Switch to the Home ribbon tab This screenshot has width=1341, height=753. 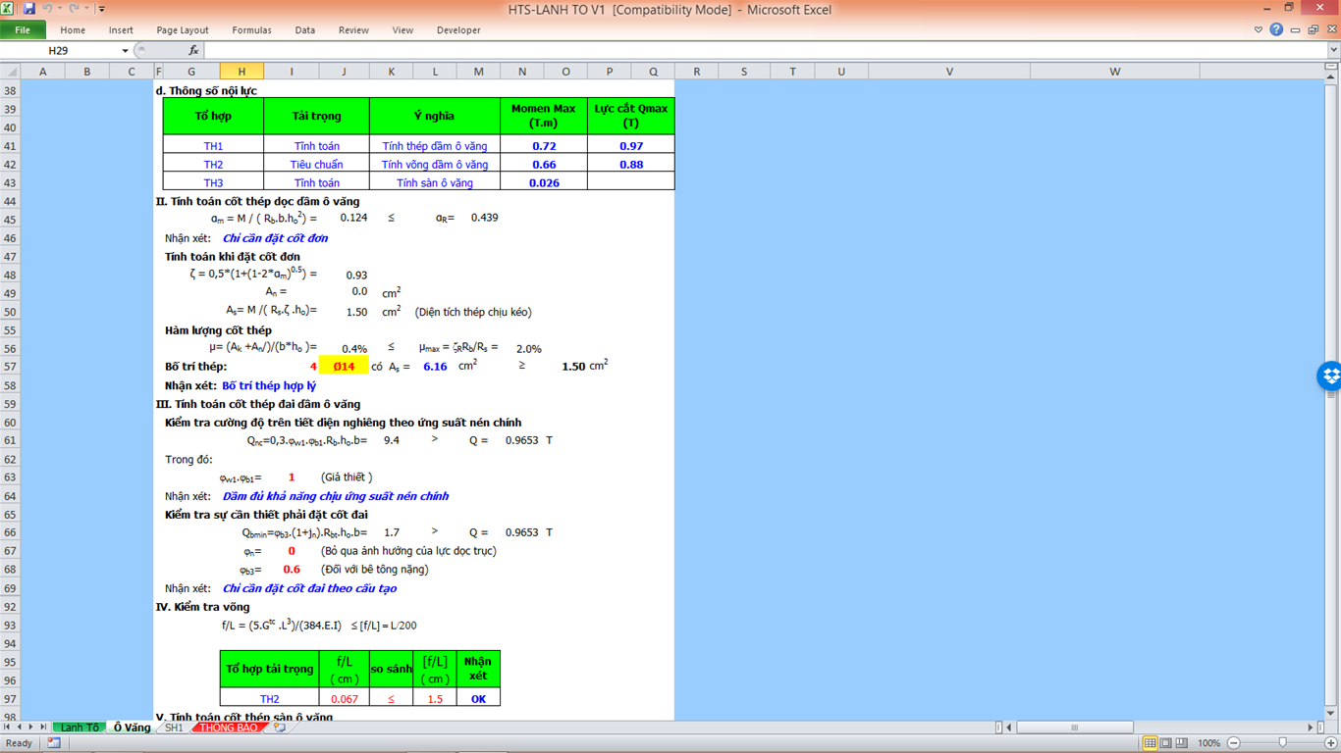pos(73,30)
